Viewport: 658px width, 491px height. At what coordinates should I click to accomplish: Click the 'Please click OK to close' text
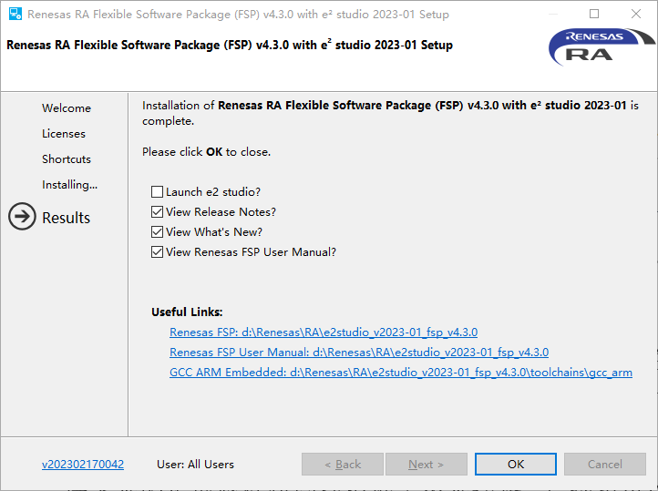click(206, 152)
